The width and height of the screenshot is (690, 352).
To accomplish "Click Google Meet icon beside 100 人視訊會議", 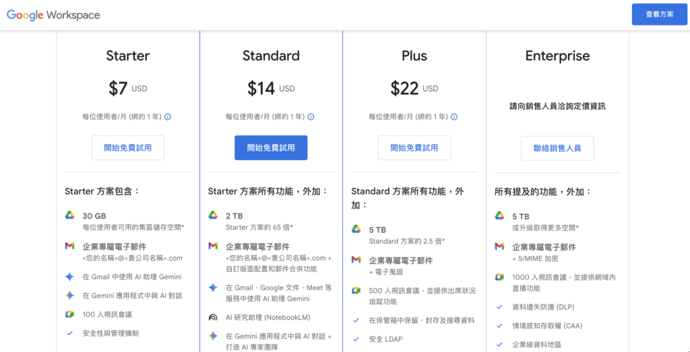I will [69, 314].
